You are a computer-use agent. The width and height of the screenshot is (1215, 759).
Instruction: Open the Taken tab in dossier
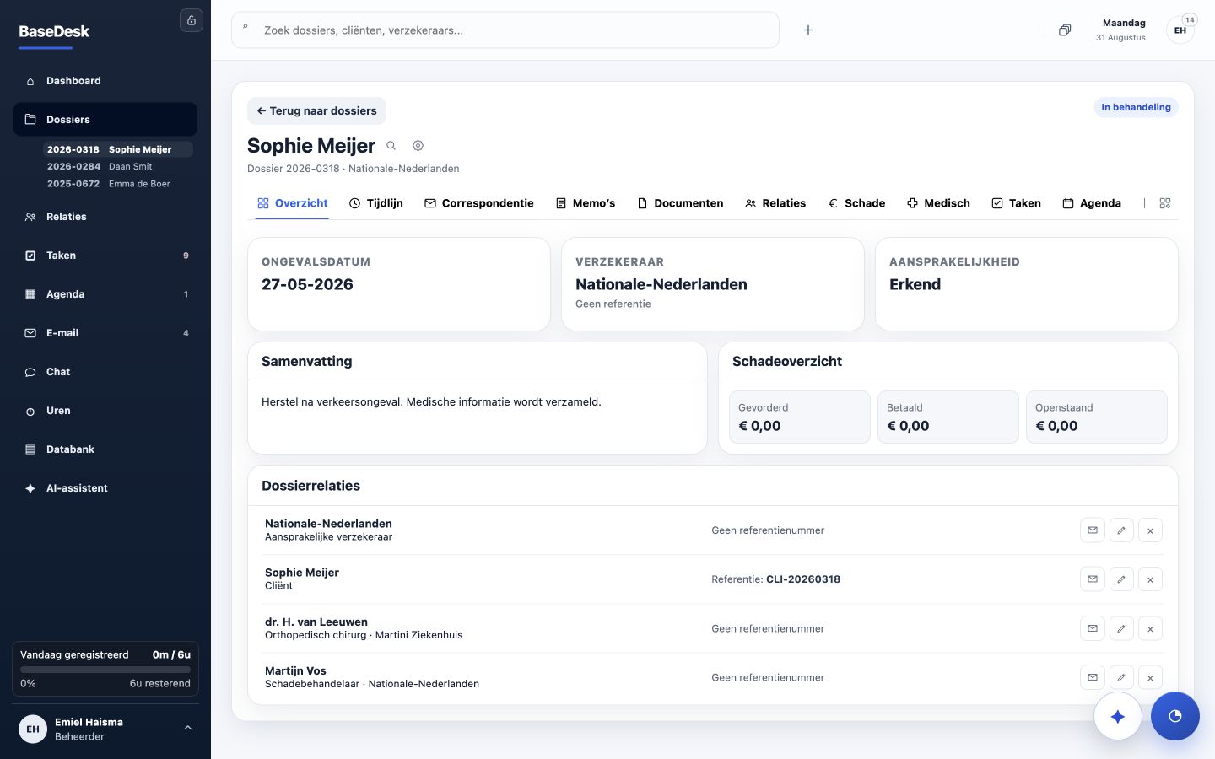(1016, 203)
